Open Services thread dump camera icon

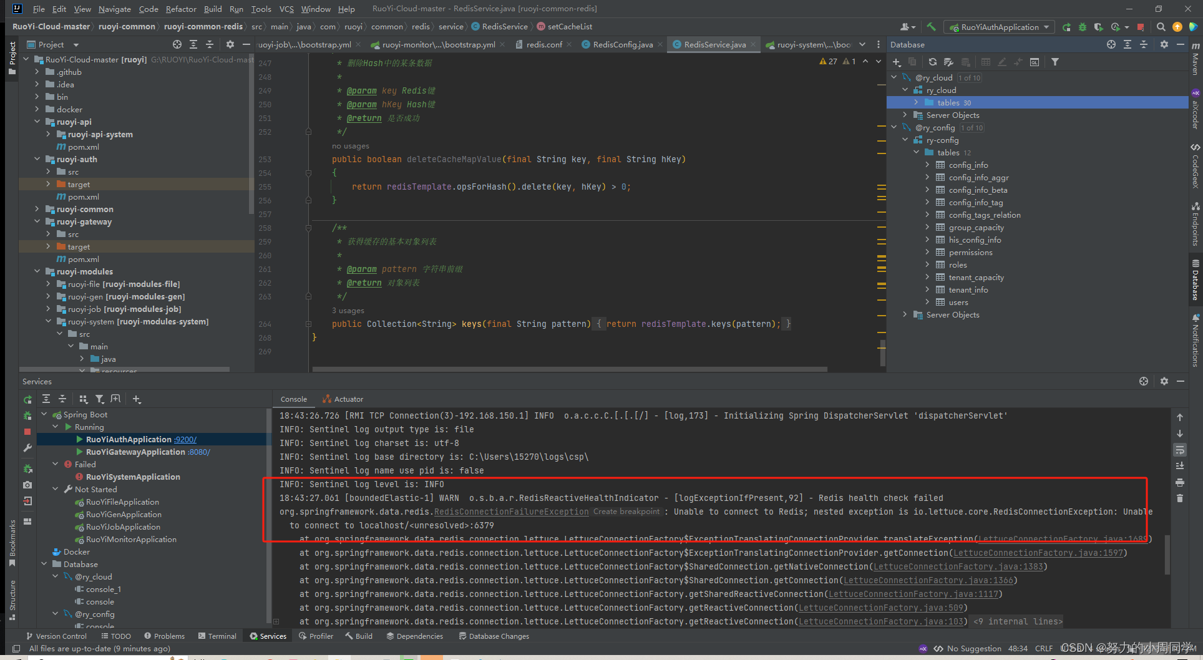coord(27,485)
